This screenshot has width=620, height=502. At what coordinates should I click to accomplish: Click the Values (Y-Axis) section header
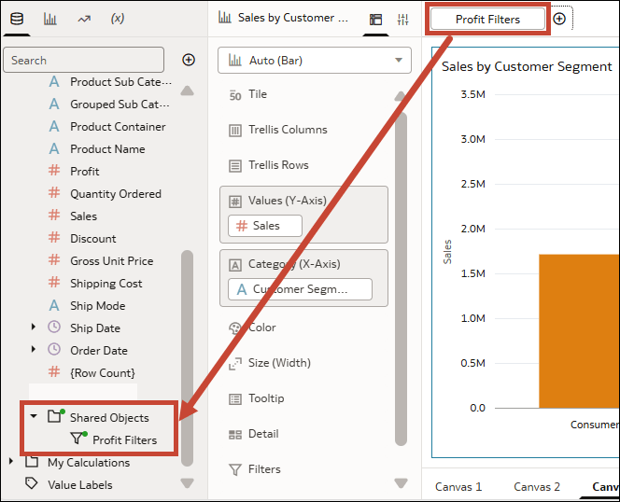tap(287, 201)
